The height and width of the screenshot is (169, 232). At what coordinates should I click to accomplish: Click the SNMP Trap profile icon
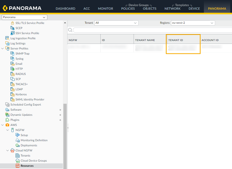12,54
